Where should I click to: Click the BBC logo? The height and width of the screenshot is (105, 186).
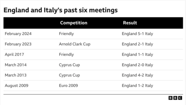[x=175, y=98]
